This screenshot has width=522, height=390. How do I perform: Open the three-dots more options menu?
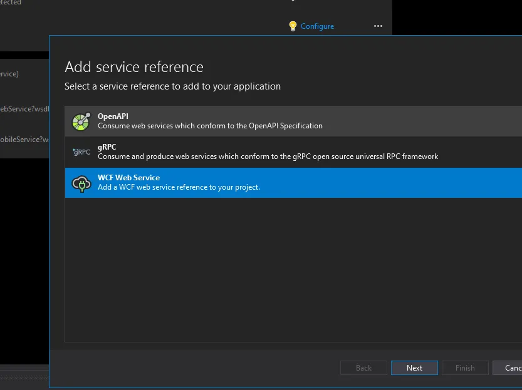pyautogui.click(x=378, y=26)
